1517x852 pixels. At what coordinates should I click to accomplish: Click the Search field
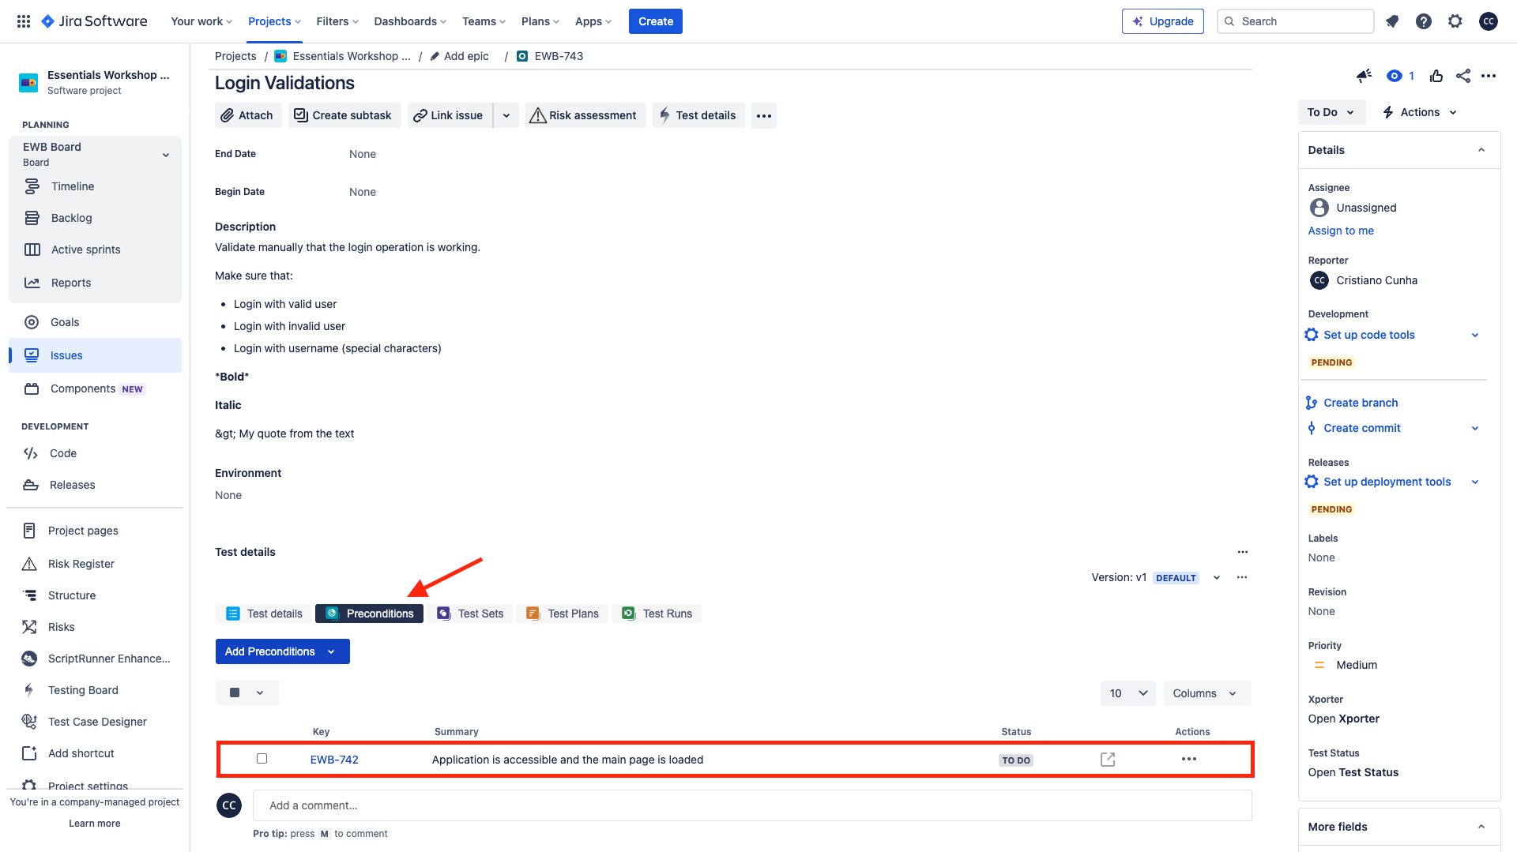pos(1295,21)
